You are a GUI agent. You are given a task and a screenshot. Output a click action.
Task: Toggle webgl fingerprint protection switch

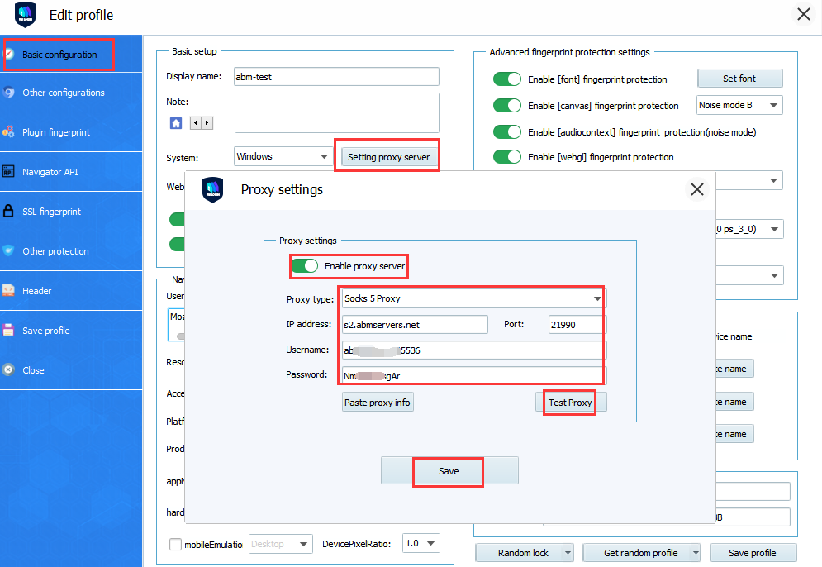[x=507, y=157]
